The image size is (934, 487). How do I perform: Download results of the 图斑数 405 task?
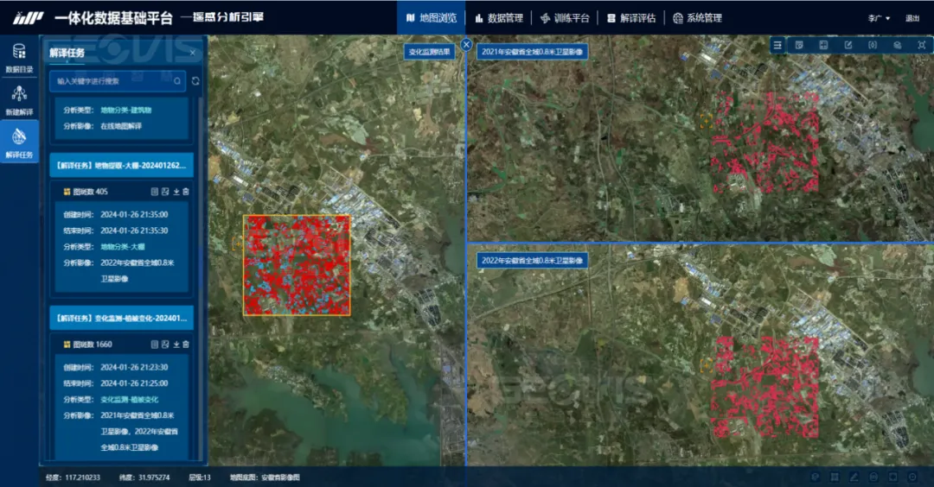tap(176, 192)
